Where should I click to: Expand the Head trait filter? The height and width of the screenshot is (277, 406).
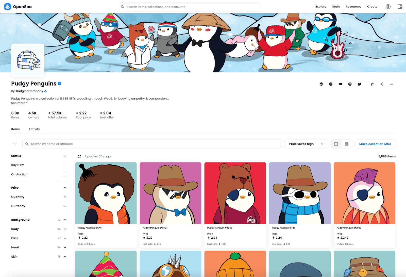coord(65,248)
